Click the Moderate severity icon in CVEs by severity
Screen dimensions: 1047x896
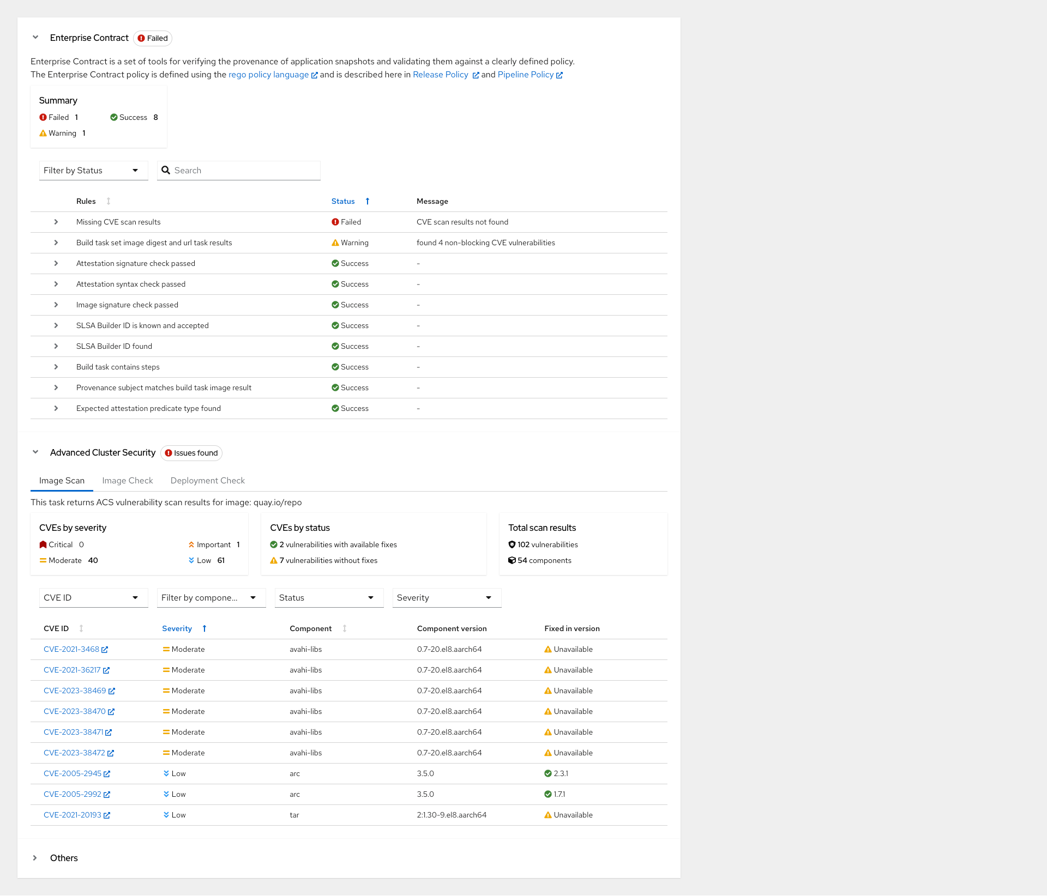[43, 560]
